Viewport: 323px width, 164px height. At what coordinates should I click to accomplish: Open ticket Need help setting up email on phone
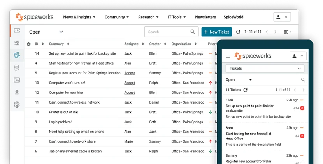76,132
